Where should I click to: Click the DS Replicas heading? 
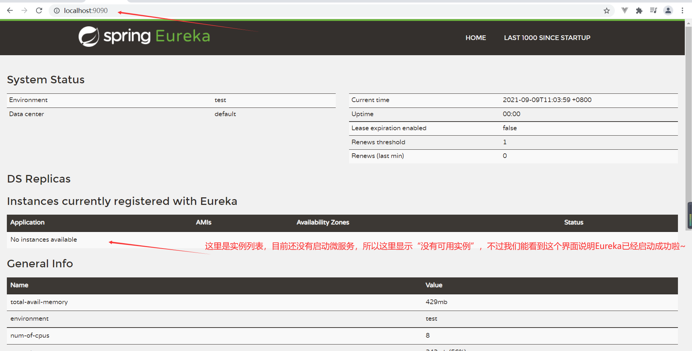(39, 179)
